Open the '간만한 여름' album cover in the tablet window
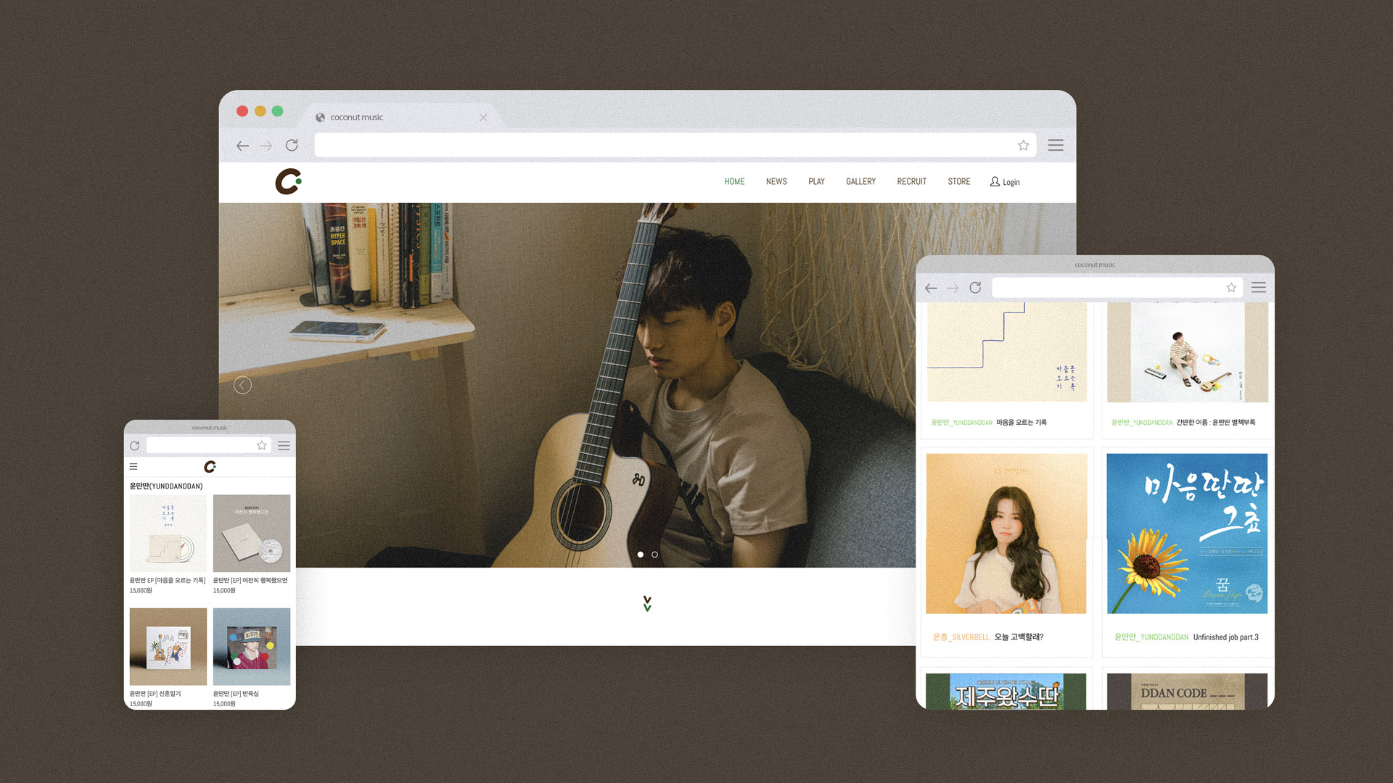 click(x=1187, y=352)
